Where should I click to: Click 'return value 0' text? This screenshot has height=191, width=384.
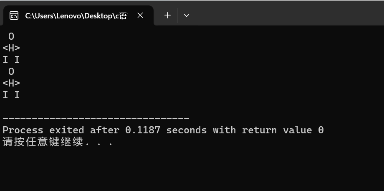coord(283,130)
